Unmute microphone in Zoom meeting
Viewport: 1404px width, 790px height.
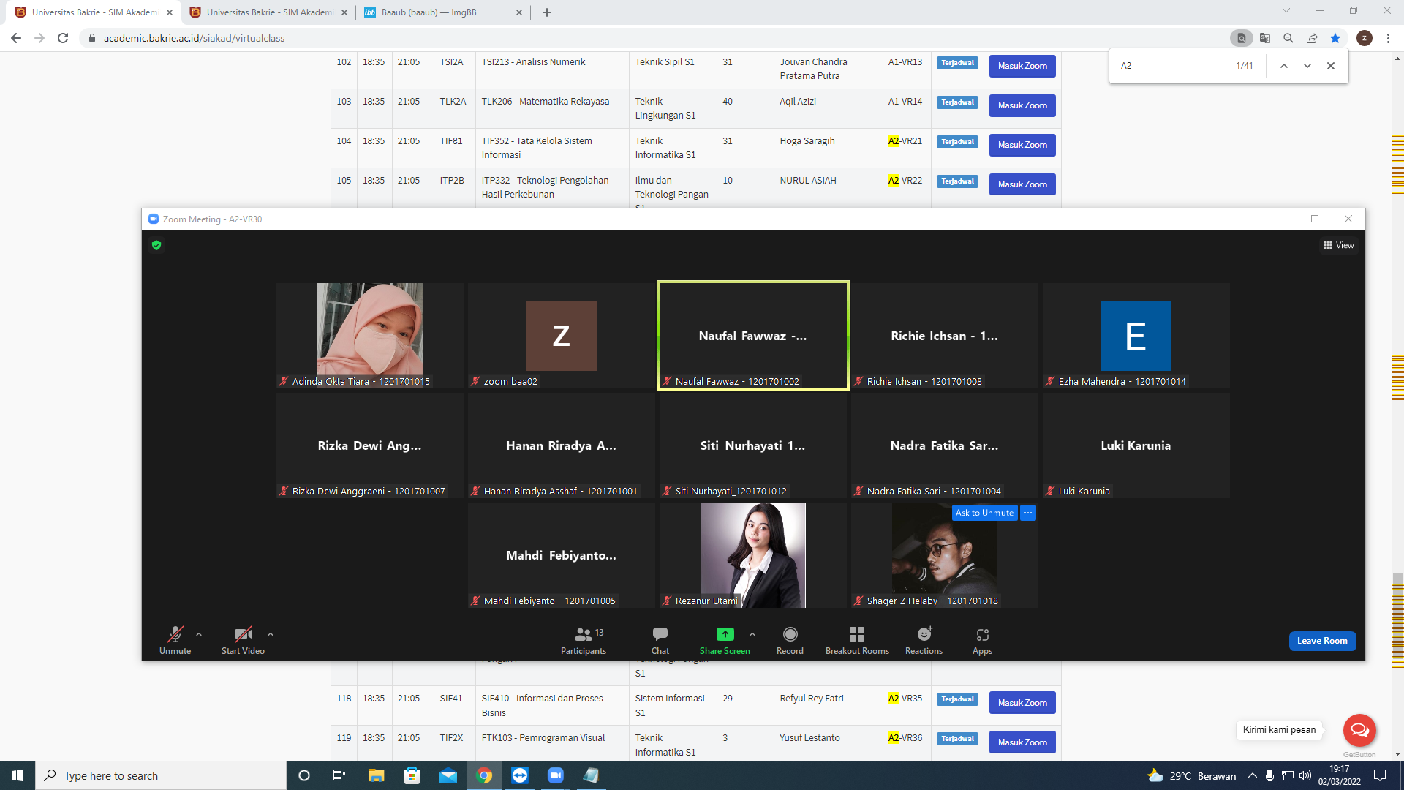pos(175,640)
